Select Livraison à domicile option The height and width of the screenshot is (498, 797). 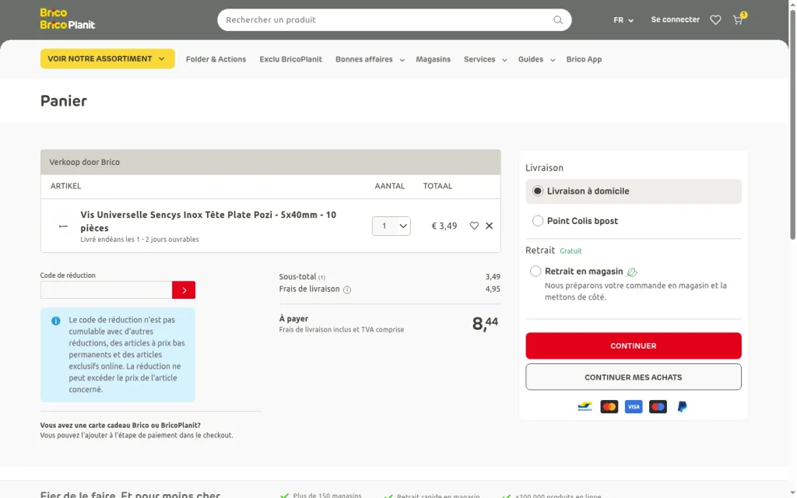click(x=634, y=191)
